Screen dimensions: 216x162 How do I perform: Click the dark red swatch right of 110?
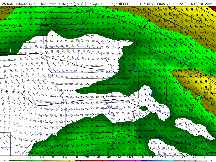(x=78, y=160)
